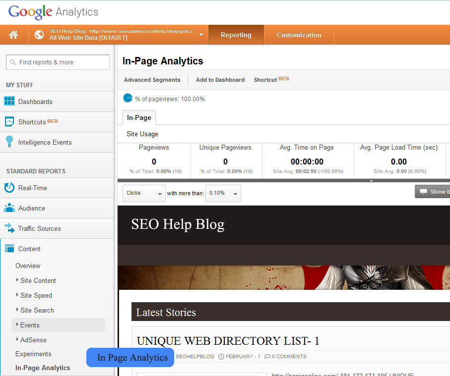Switch to the Customization tab

(299, 35)
